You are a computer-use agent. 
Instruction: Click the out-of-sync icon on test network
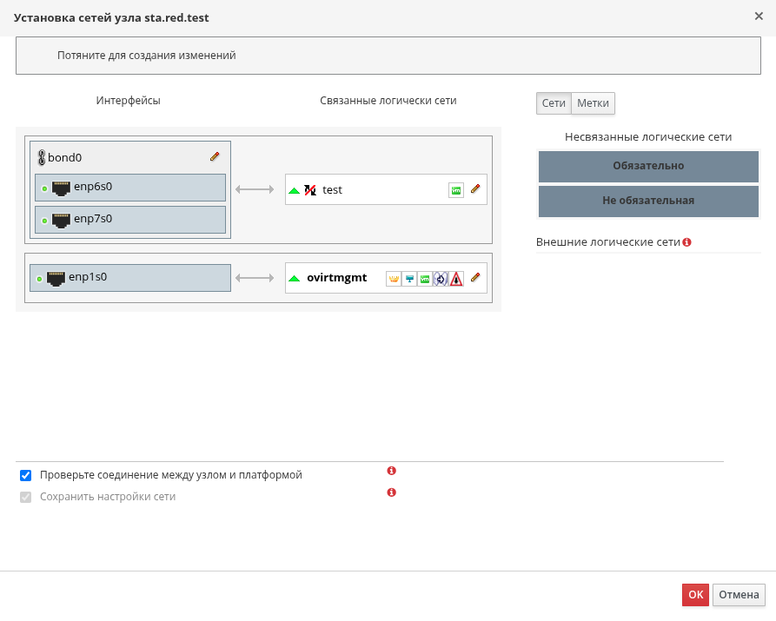pyautogui.click(x=310, y=190)
